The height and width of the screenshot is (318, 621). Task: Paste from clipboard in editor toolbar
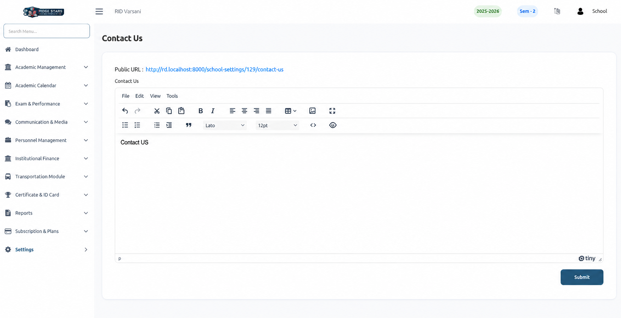[181, 111]
